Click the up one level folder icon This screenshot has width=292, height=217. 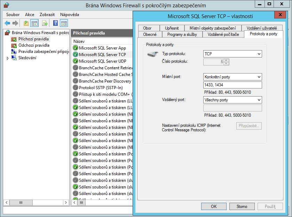(x=26, y=23)
